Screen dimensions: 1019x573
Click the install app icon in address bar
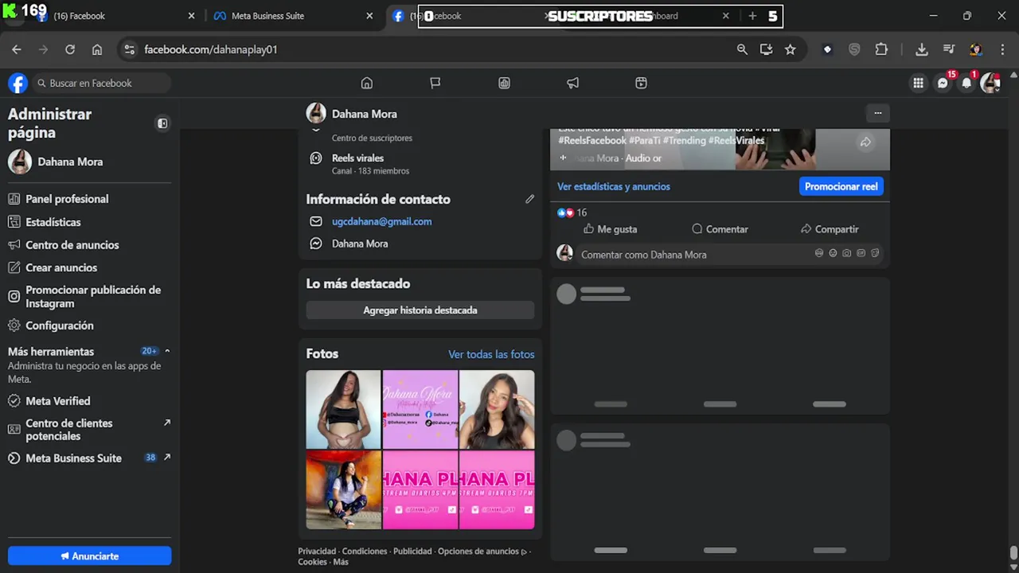click(766, 49)
